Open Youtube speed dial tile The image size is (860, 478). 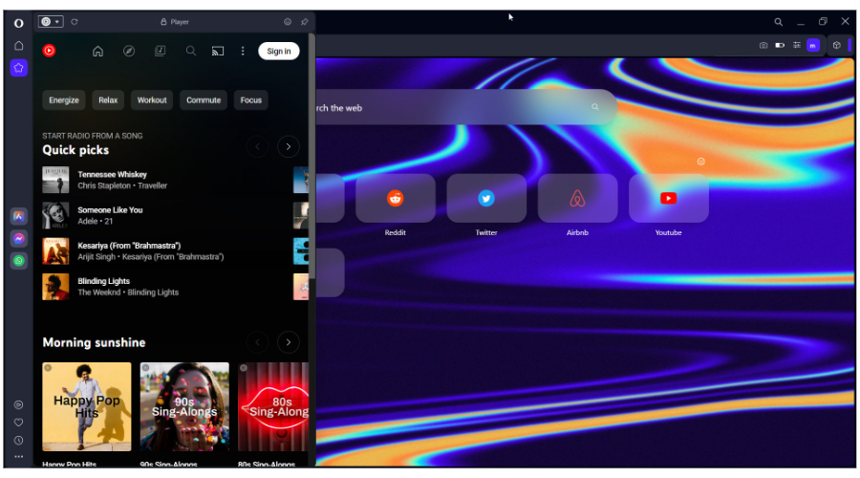point(669,199)
